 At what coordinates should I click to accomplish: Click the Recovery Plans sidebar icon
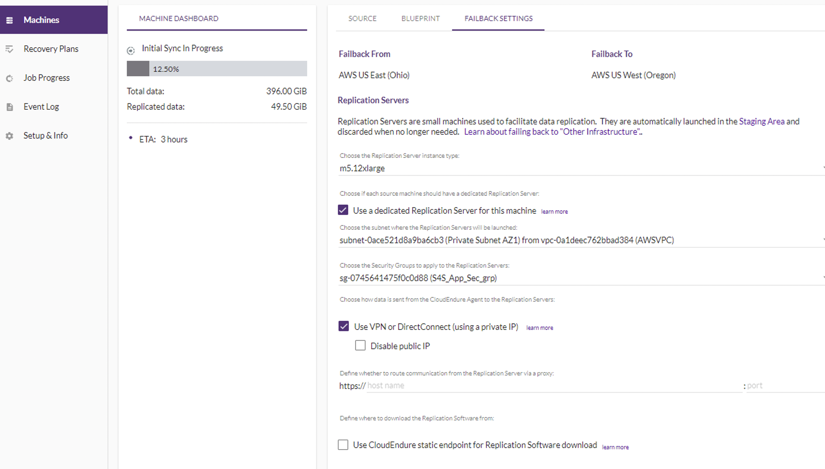click(x=10, y=49)
